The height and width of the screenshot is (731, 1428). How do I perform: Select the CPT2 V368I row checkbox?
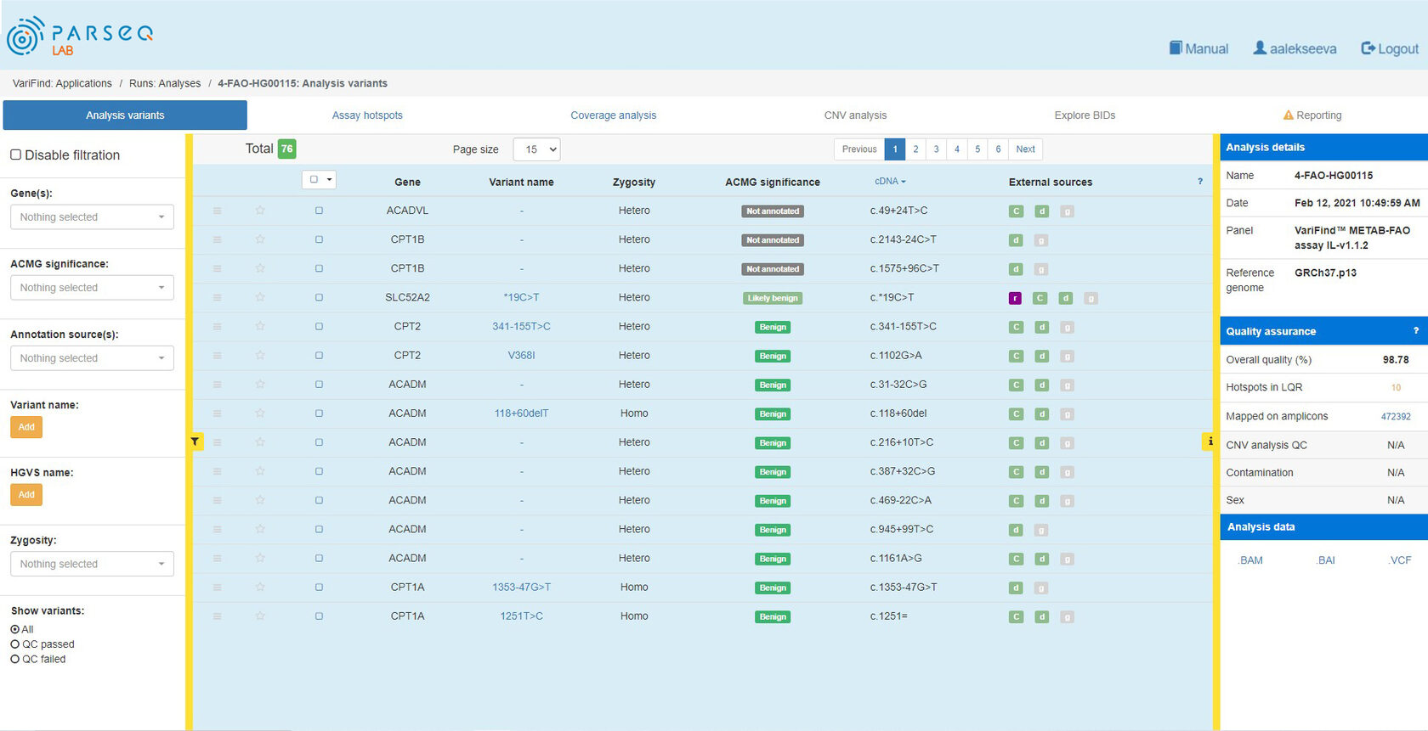pos(319,355)
